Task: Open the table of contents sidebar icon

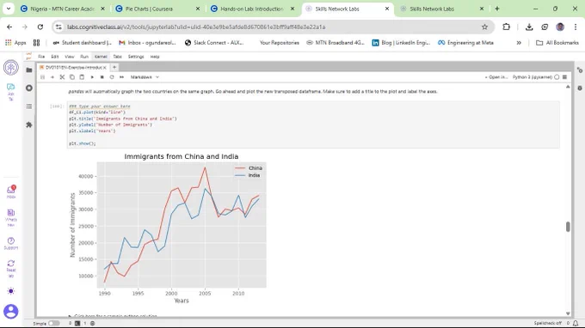Action: [29, 106]
